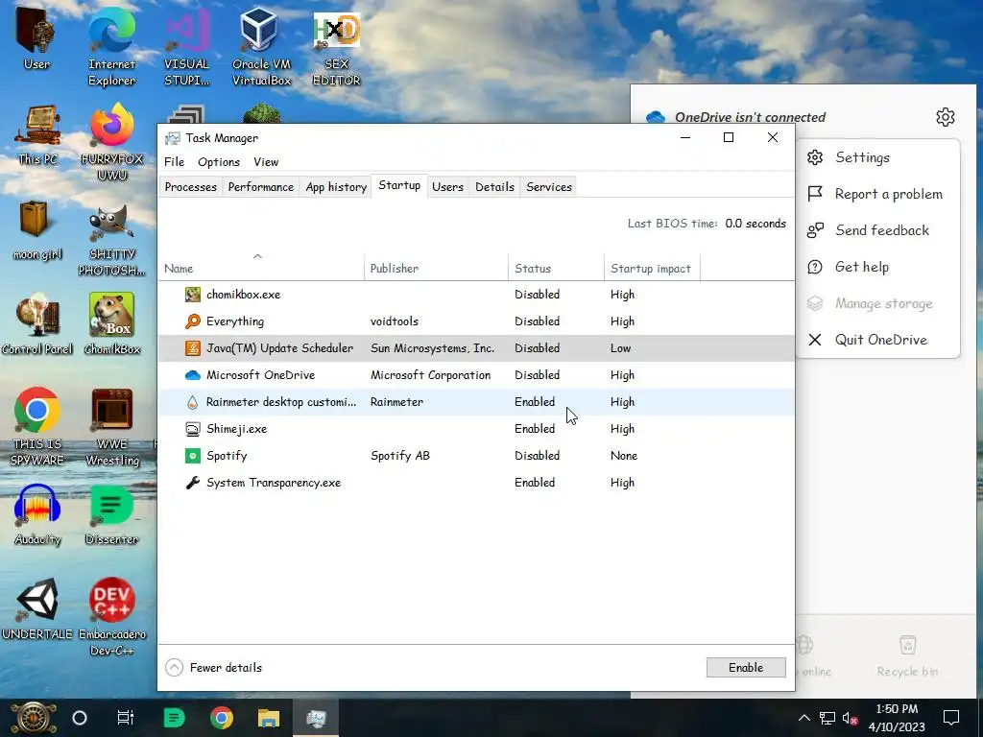Switch to the Details tab
The width and height of the screenshot is (983, 737).
494,187
